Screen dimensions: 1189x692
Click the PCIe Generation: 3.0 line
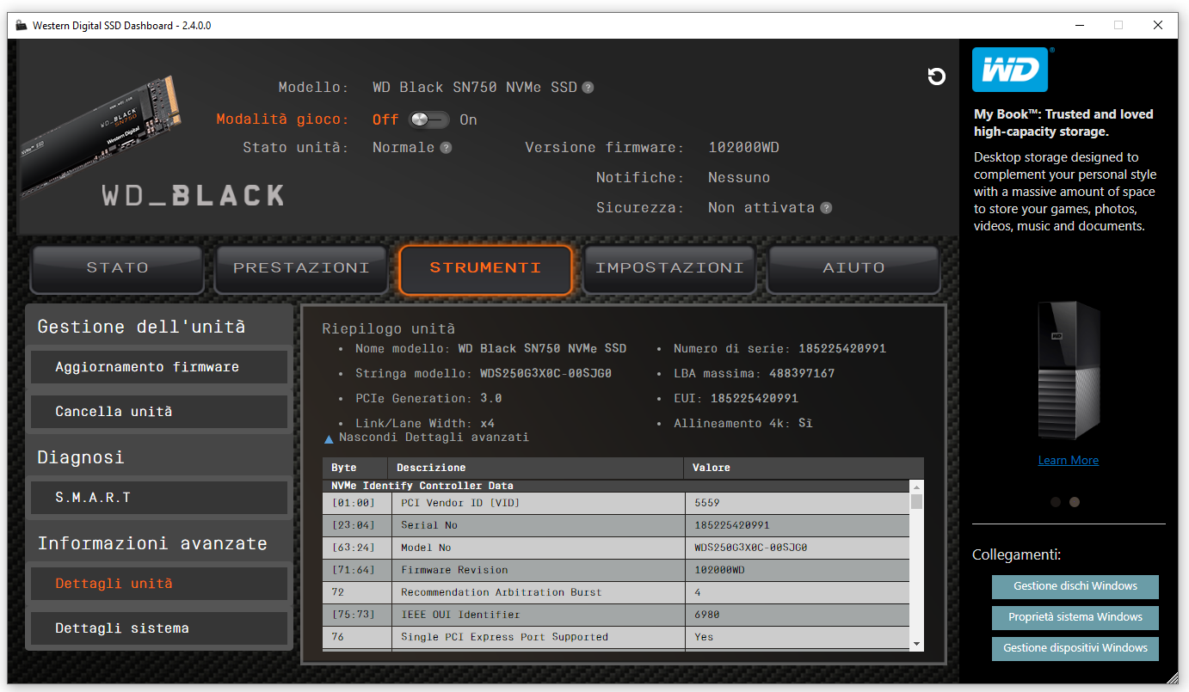(428, 399)
